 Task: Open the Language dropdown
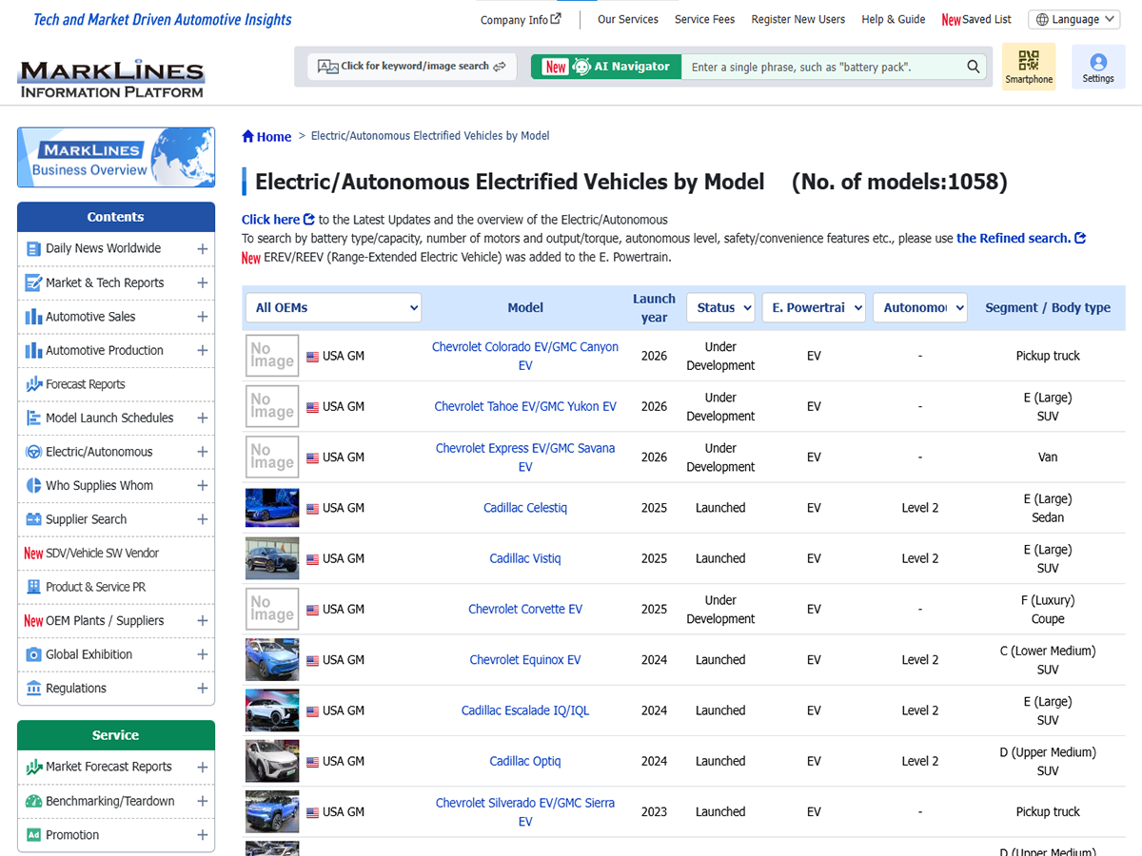1073,19
